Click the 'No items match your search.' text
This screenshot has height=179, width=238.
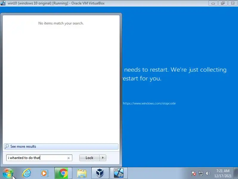point(61,23)
